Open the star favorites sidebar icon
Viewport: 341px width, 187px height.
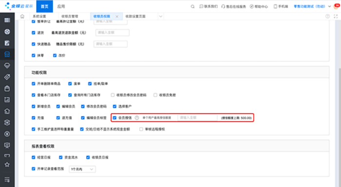pyautogui.click(x=7, y=165)
